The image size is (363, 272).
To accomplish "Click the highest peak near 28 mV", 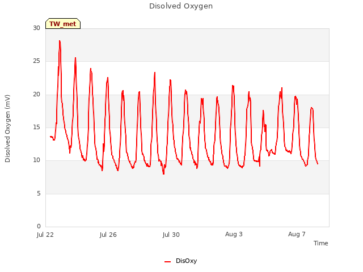I will [x=60, y=41].
